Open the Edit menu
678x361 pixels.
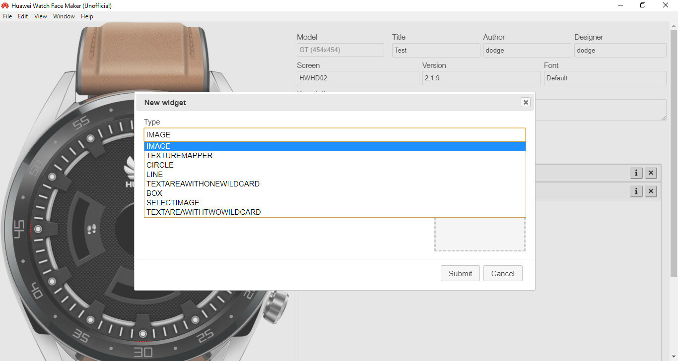click(23, 16)
